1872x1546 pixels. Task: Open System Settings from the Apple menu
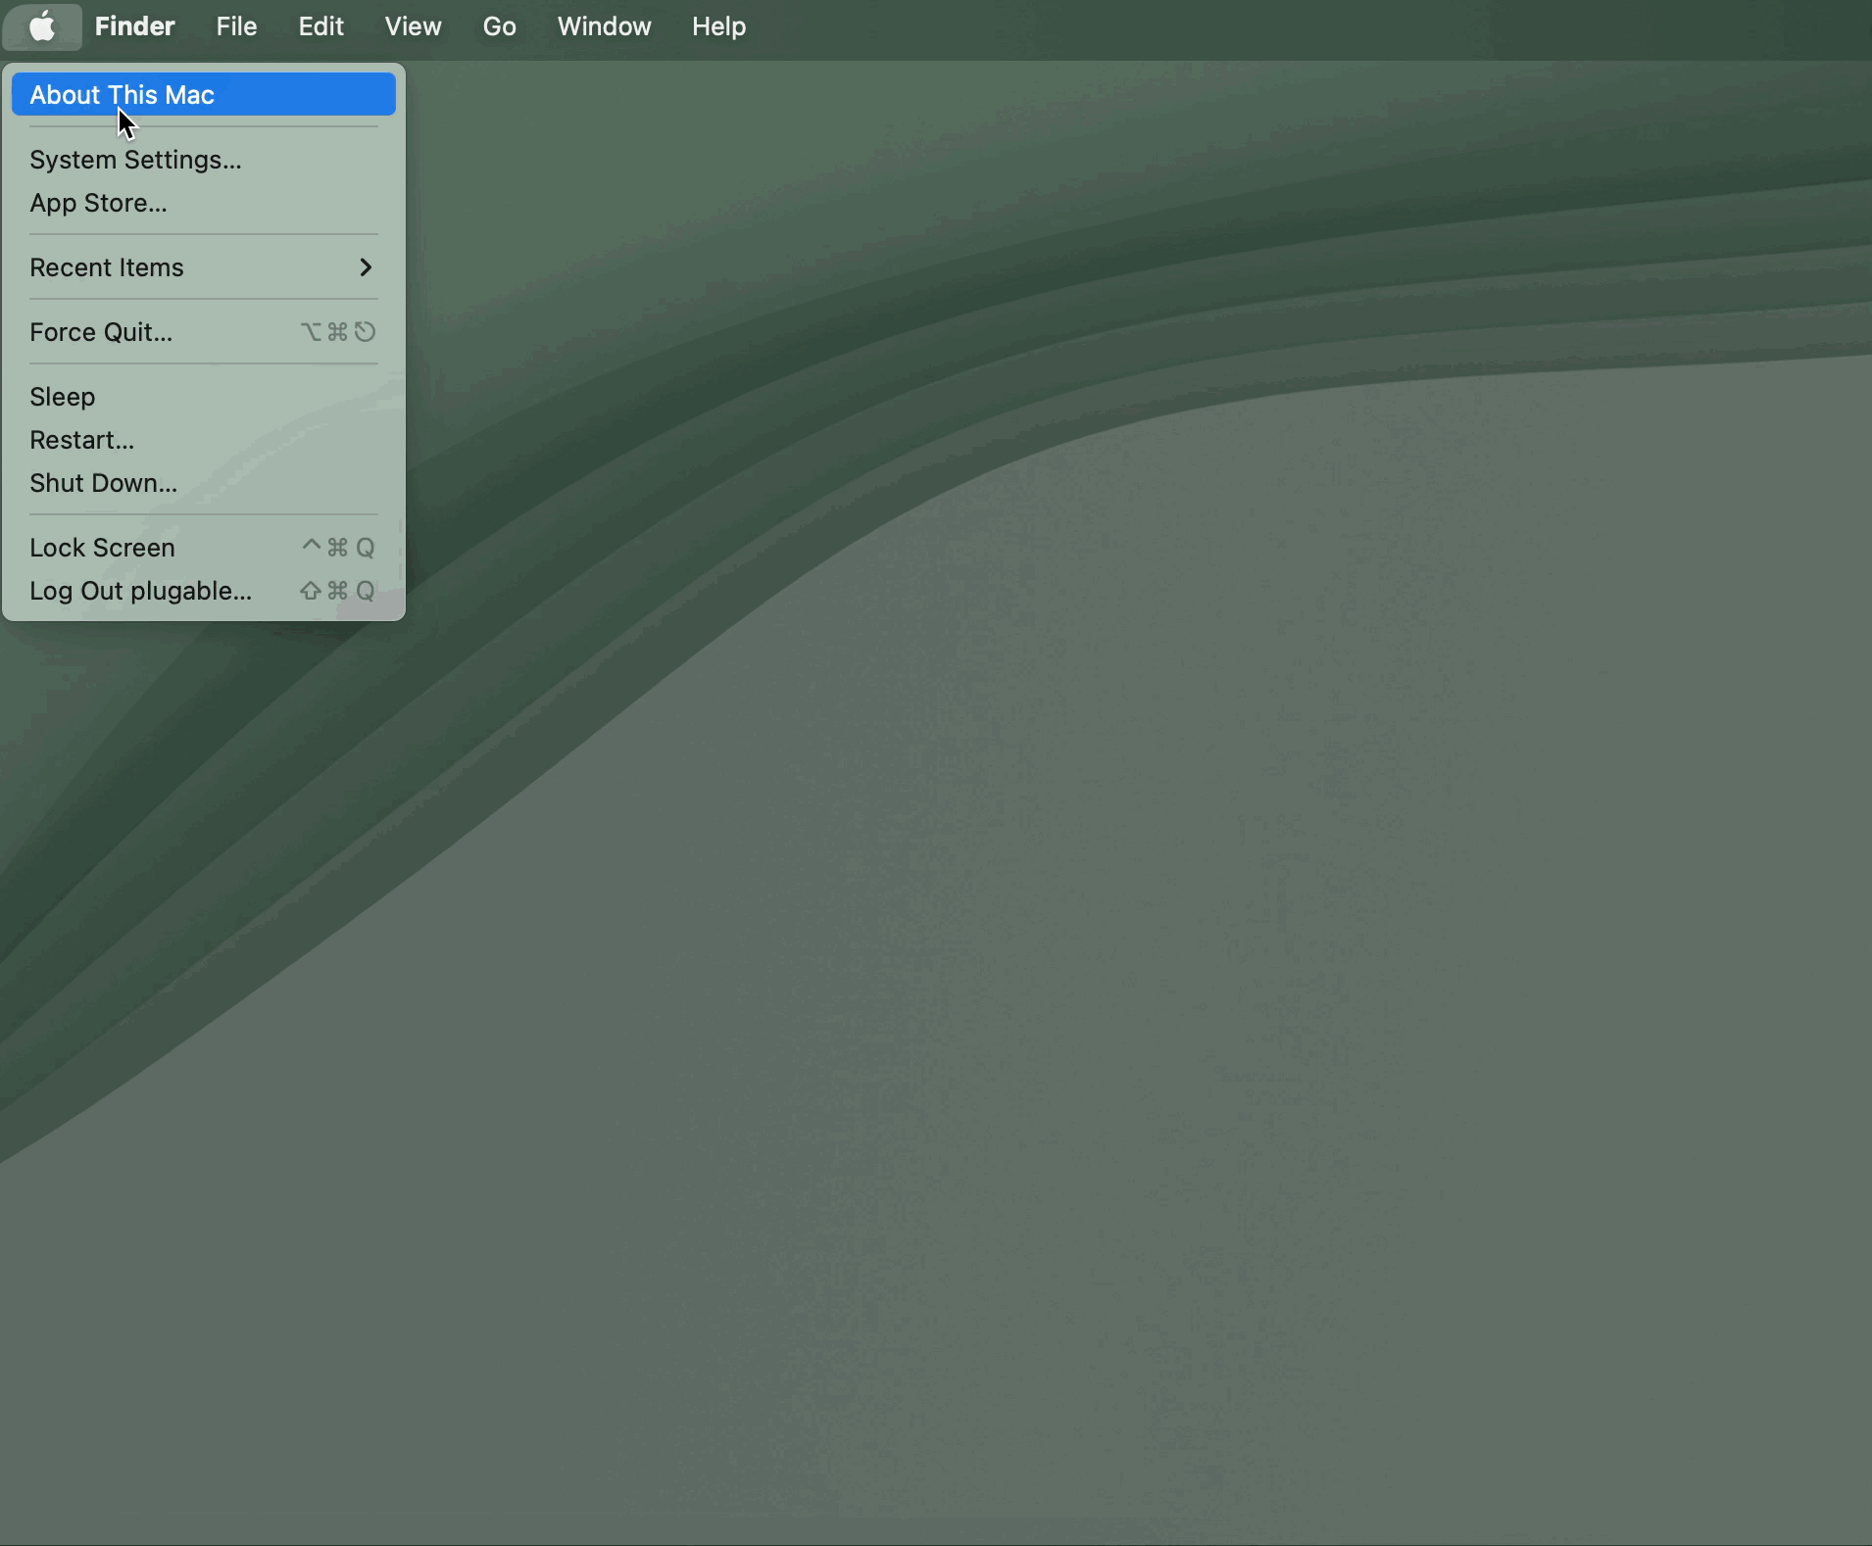(x=204, y=160)
